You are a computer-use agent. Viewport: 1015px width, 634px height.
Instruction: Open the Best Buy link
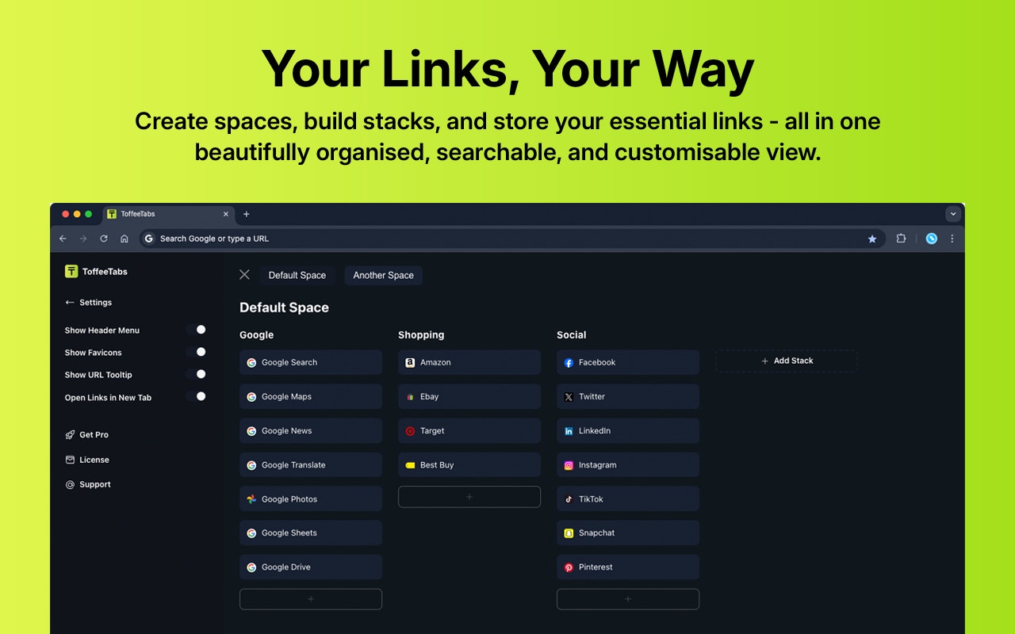pos(469,465)
